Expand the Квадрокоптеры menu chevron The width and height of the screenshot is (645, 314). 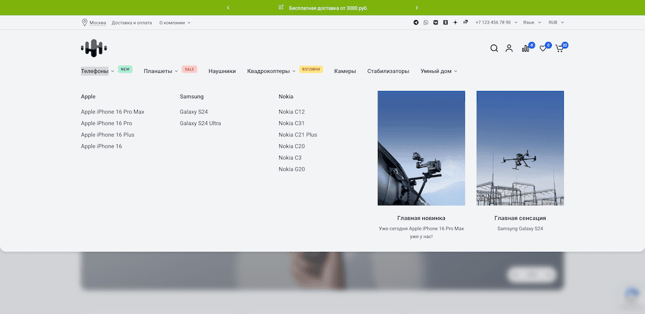(x=294, y=72)
